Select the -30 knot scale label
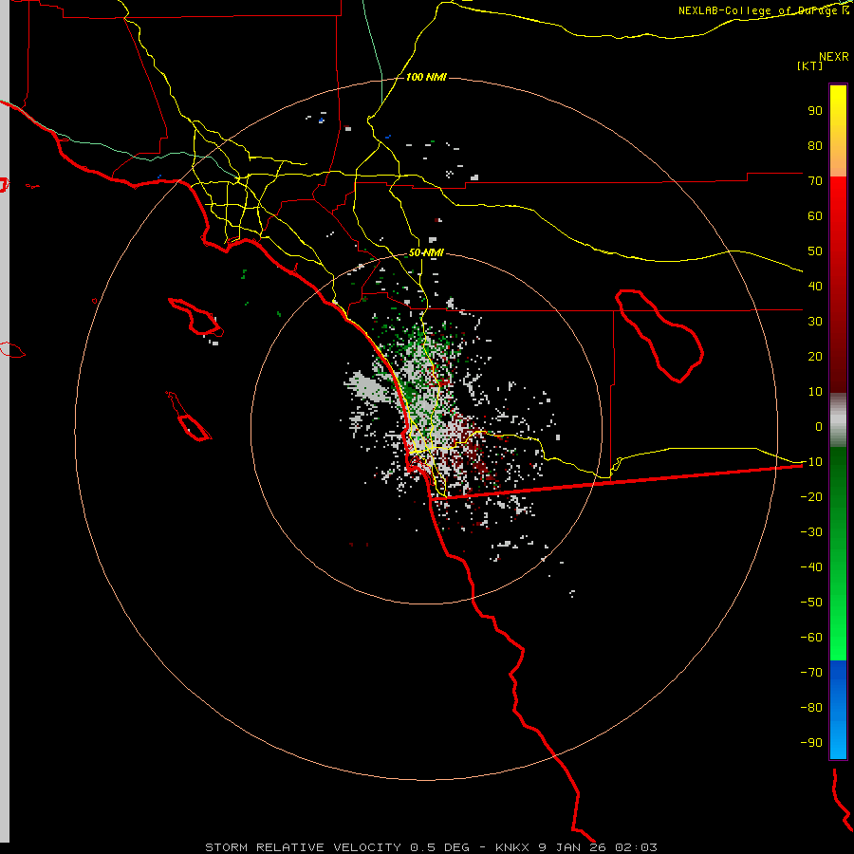This screenshot has width=854, height=854. coord(811,532)
